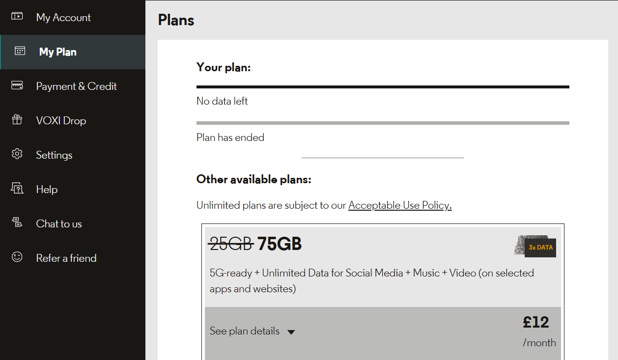Open the Refer a friend text label
Viewport: 618px width, 360px height.
[x=66, y=258]
